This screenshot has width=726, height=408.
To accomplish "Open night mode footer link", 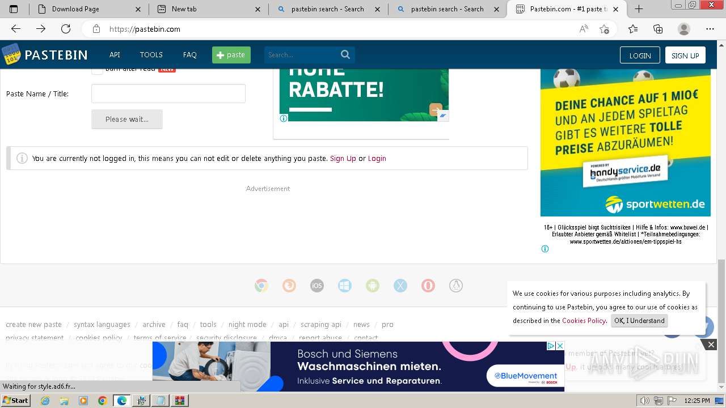I will [x=247, y=325].
